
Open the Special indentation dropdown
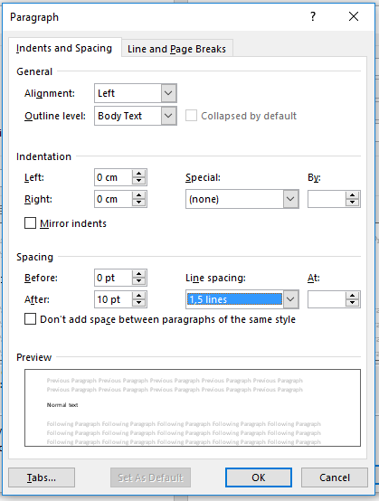pos(242,199)
